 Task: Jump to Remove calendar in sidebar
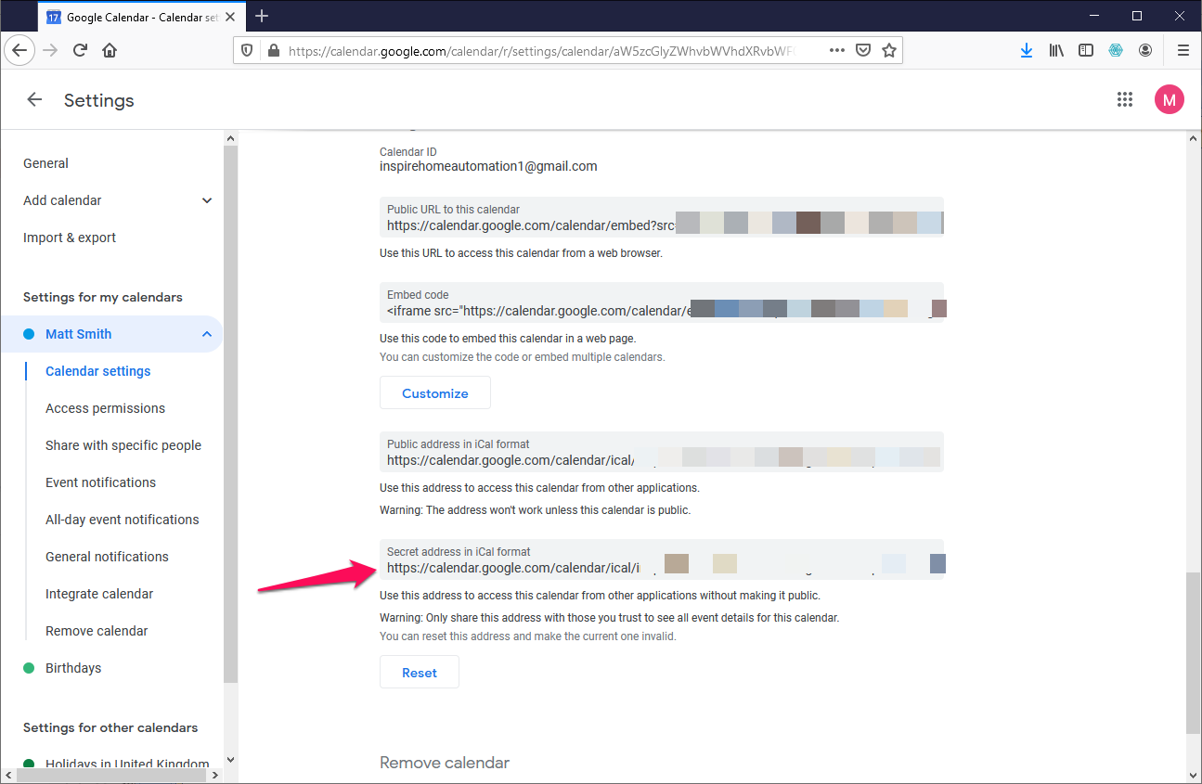click(97, 631)
